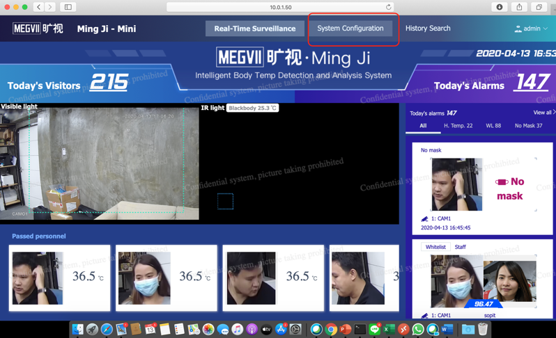Open System Configuration tab
Viewport: 556px width, 338px height.
click(350, 29)
